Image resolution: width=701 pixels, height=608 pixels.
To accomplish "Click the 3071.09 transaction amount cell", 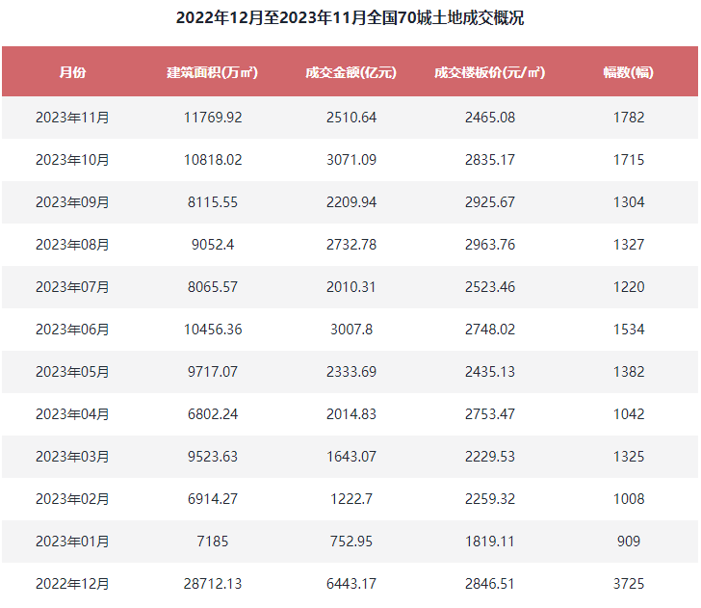I will [350, 160].
